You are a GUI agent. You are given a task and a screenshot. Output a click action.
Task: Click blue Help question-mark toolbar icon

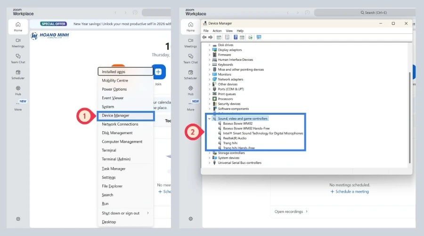tap(236, 37)
